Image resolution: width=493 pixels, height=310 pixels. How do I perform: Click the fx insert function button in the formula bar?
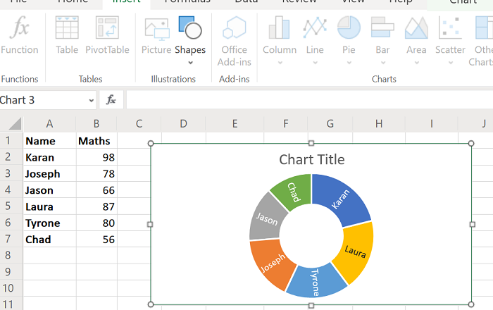111,100
